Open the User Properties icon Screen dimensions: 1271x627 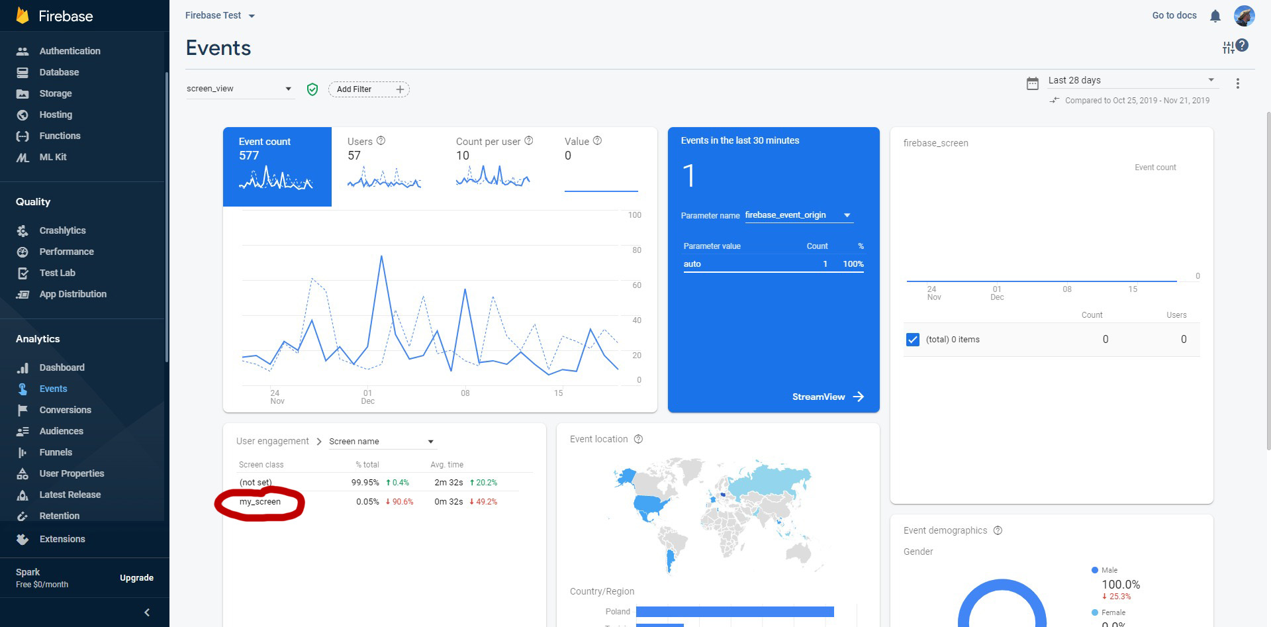tap(23, 473)
